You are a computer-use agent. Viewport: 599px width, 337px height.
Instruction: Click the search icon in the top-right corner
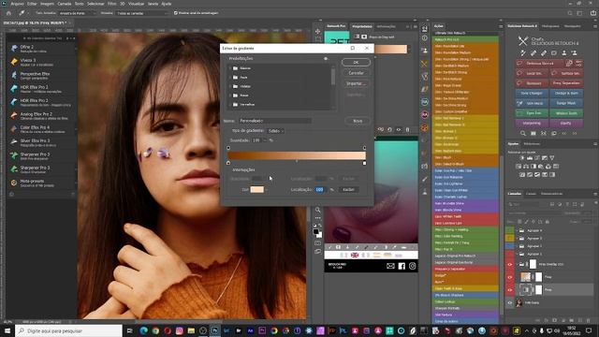click(570, 13)
